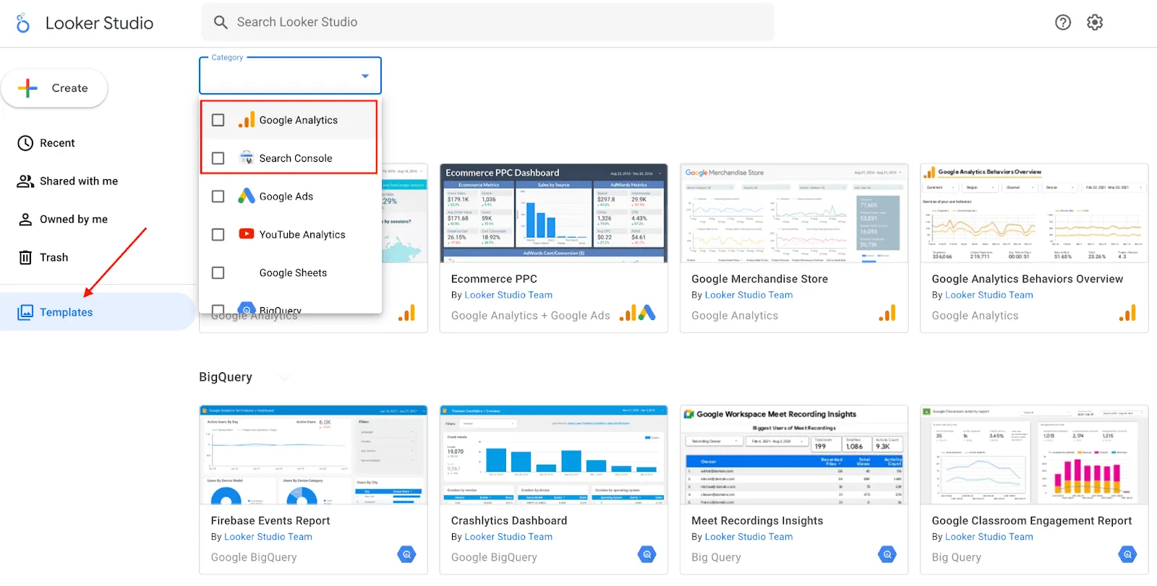The image size is (1157, 586).
Task: Open Looker Studio Team link on Meet Recordings Insights
Action: point(748,537)
